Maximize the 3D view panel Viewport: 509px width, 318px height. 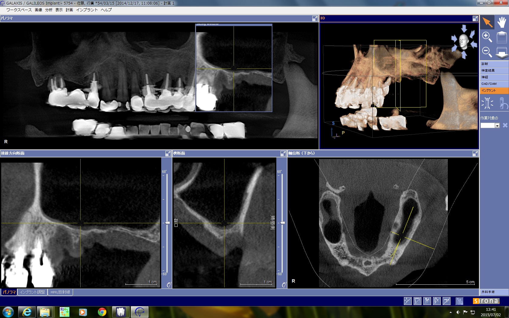tap(475, 18)
